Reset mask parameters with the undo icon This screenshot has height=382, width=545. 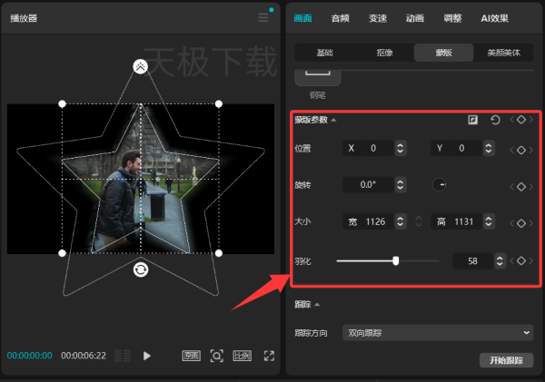click(495, 120)
